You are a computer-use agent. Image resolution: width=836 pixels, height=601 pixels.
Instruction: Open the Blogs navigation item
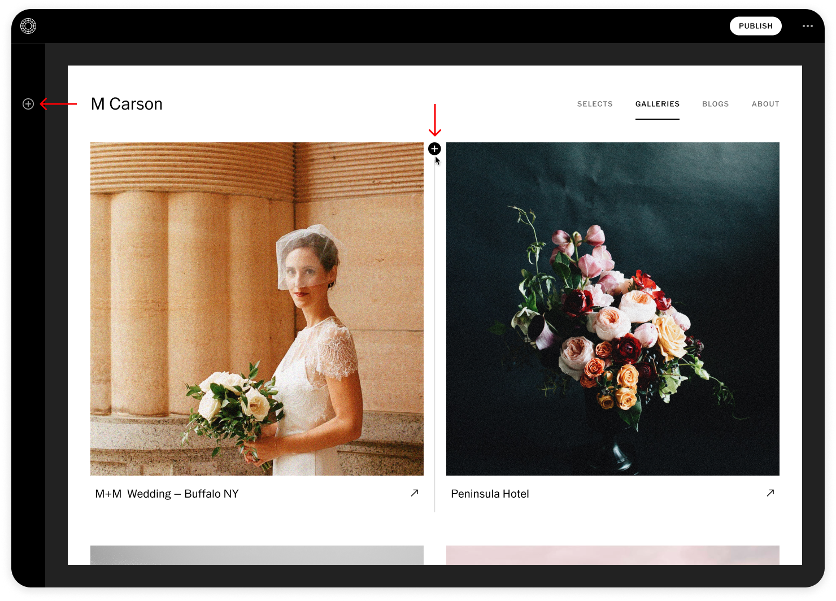point(715,104)
